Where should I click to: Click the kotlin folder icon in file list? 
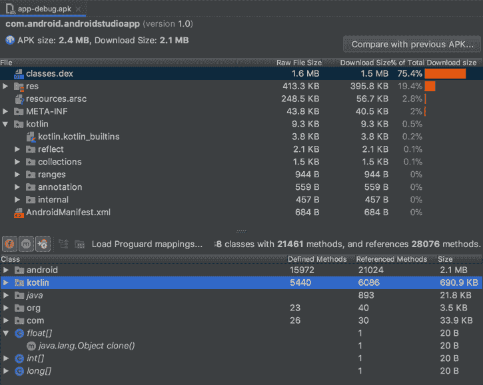[19, 124]
